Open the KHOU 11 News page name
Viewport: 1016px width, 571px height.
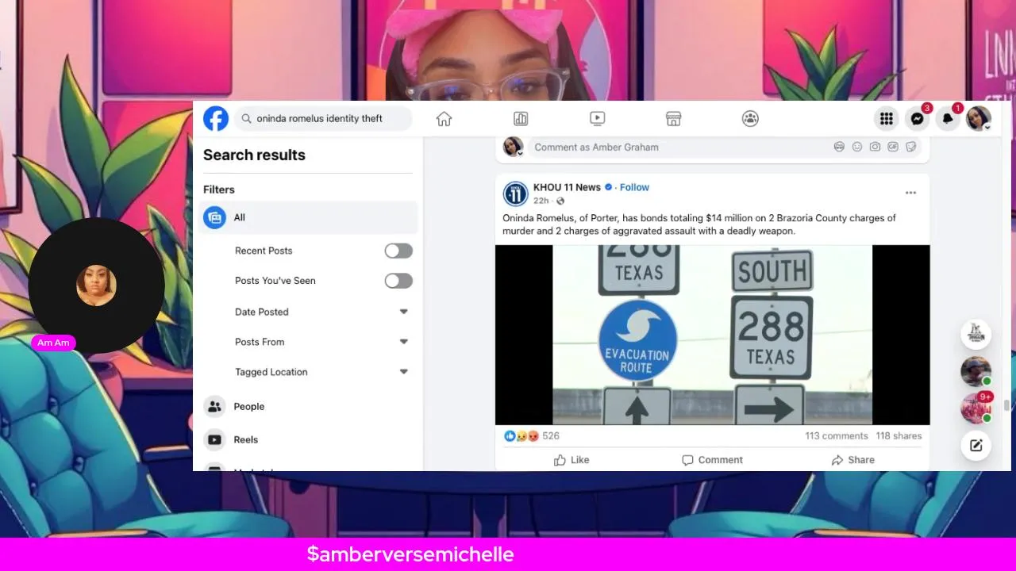pos(567,187)
